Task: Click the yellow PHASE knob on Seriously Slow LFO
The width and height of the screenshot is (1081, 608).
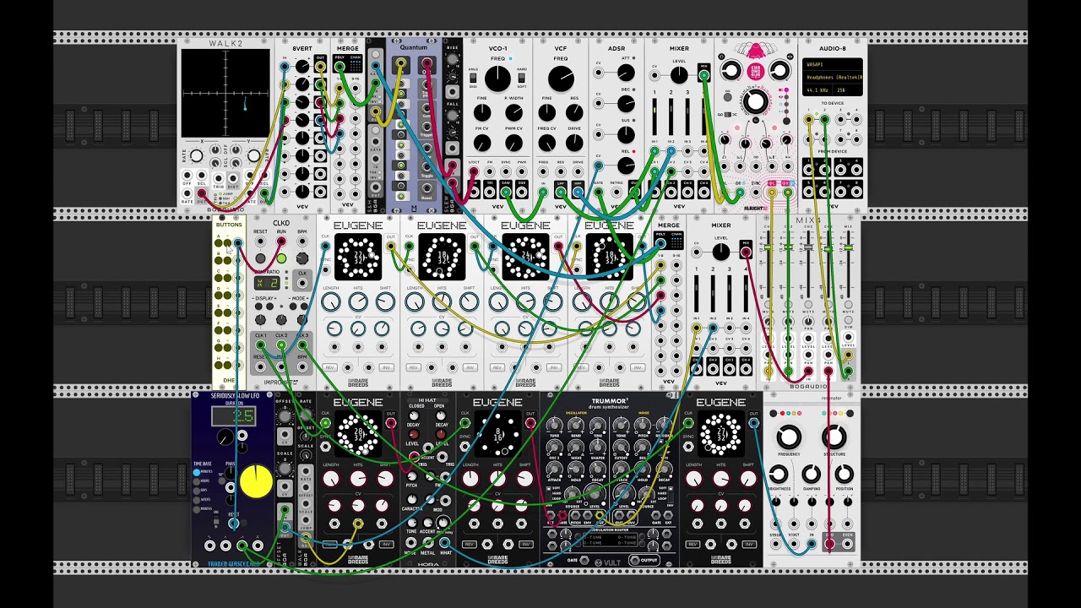Action: click(256, 481)
